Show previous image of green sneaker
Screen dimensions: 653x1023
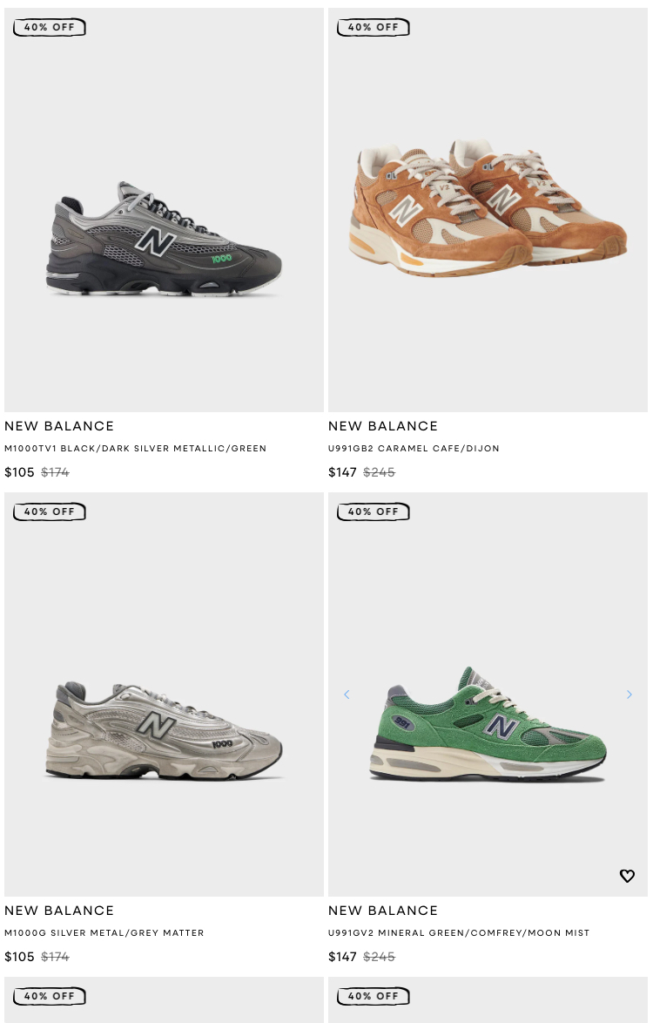(347, 694)
